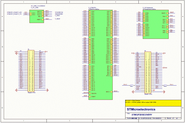The height and width of the screenshot is (123, 185).
Task: Click the yellow P1 header connector body
Action: tap(31, 71)
